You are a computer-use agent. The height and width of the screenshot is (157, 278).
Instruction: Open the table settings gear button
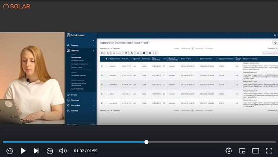click(x=275, y=43)
